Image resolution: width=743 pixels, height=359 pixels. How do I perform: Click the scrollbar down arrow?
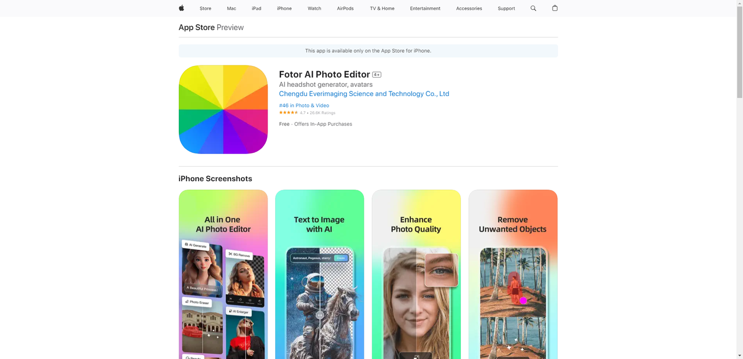click(739, 355)
